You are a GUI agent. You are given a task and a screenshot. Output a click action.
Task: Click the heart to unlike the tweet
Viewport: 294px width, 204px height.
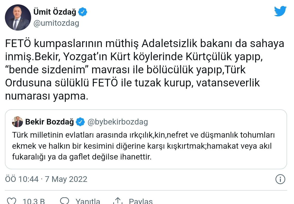tap(12, 200)
